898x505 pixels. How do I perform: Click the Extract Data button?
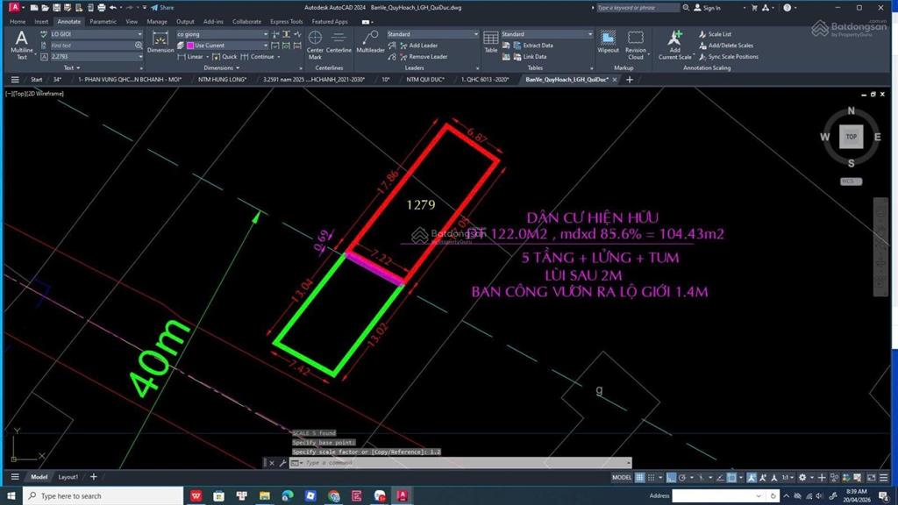(533, 46)
